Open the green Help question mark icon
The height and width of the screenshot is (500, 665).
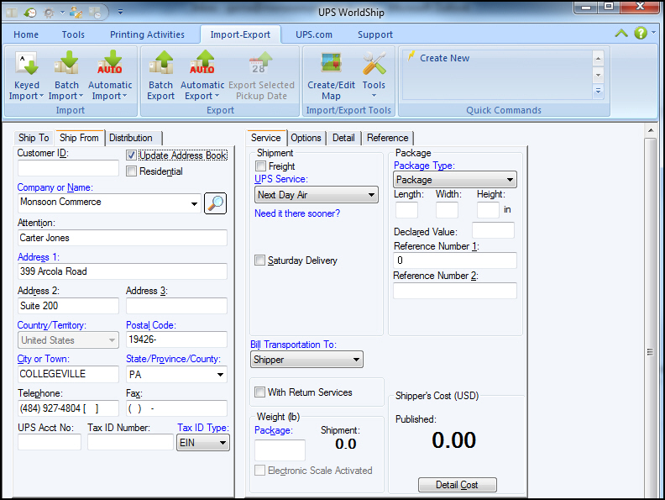point(641,33)
